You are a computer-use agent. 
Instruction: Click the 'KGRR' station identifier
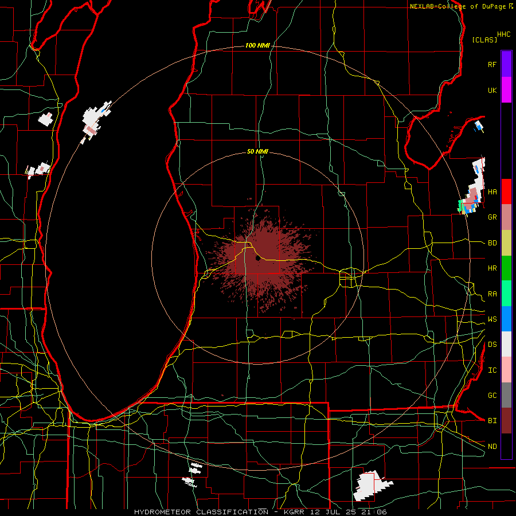294,512
